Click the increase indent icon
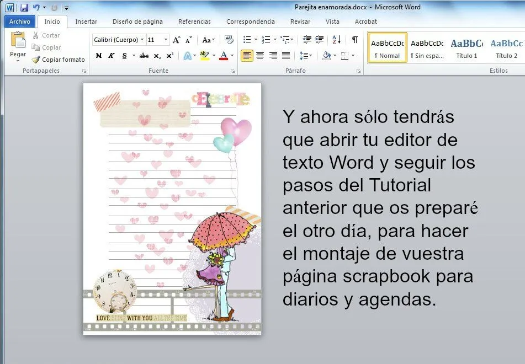525x364 pixels. [x=320, y=40]
